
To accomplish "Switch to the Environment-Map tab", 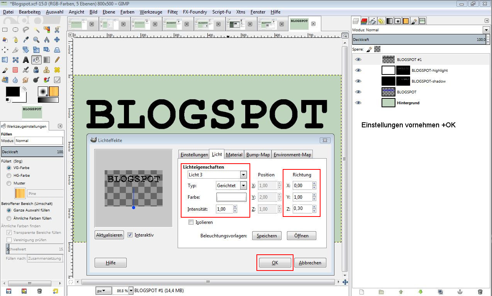I will pyautogui.click(x=292, y=154).
